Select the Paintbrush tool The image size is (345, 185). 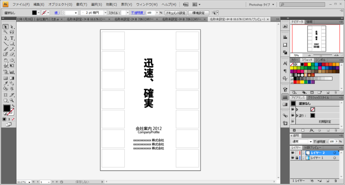pyautogui.click(x=6, y=49)
